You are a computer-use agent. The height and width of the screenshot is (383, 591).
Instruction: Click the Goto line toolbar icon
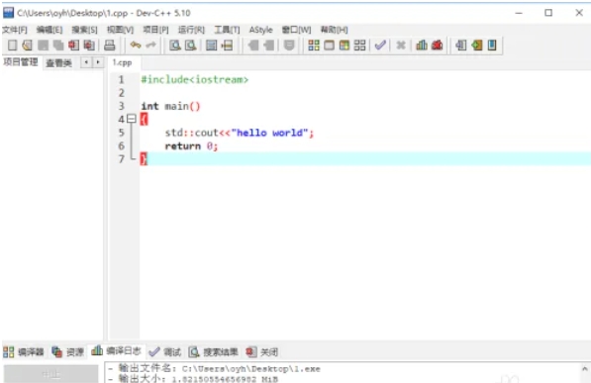(227, 46)
